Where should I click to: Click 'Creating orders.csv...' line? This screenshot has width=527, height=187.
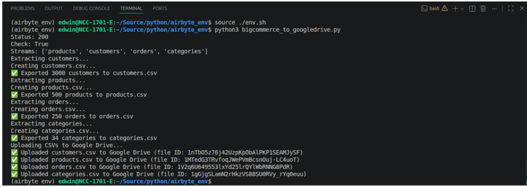(x=48, y=109)
